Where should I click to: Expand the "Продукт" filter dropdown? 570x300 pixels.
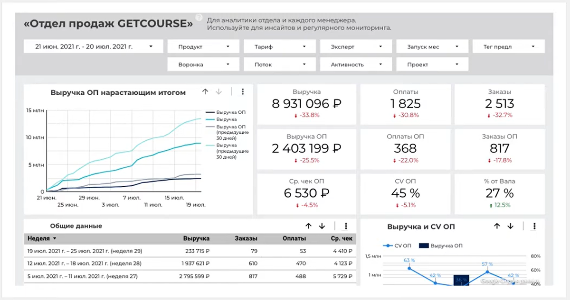click(x=203, y=46)
